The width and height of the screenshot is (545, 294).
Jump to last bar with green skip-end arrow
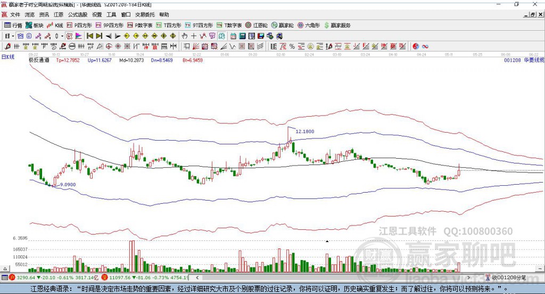point(99,36)
